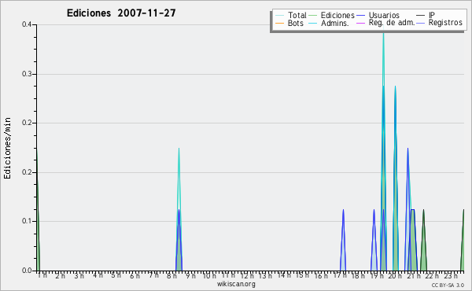Click the Ediciones legend entry
This screenshot has height=291, width=472.
tap(332, 15)
